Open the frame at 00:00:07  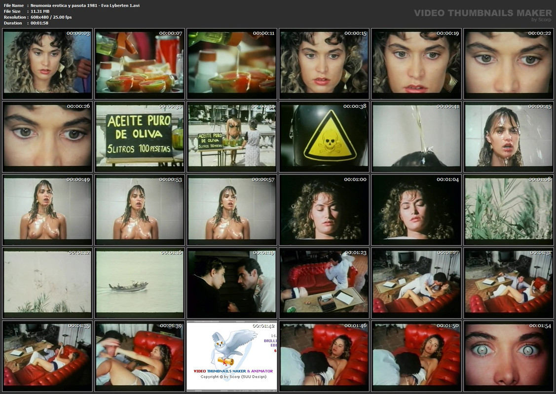139,64
